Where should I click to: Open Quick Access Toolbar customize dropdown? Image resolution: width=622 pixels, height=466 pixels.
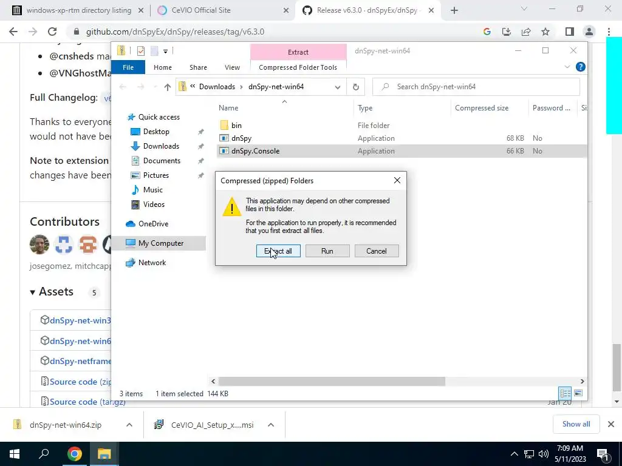165,51
